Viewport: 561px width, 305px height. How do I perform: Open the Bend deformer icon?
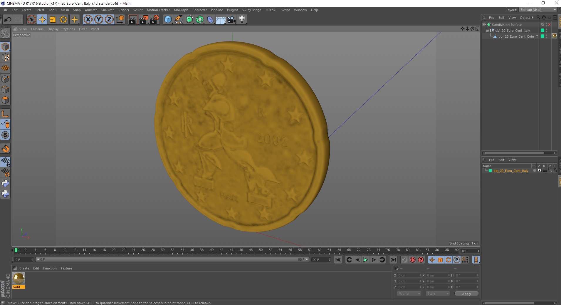[210, 20]
